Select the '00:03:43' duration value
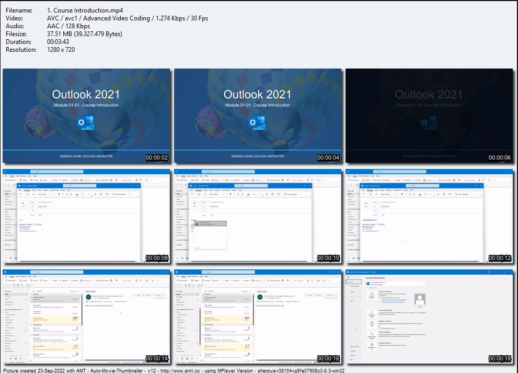518x373 pixels. pyautogui.click(x=58, y=42)
